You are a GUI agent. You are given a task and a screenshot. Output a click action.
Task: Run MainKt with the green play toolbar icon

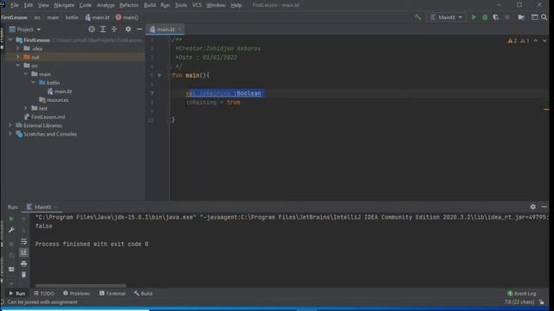[x=473, y=17]
